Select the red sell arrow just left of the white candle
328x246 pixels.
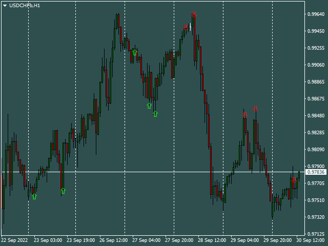click(x=186, y=27)
